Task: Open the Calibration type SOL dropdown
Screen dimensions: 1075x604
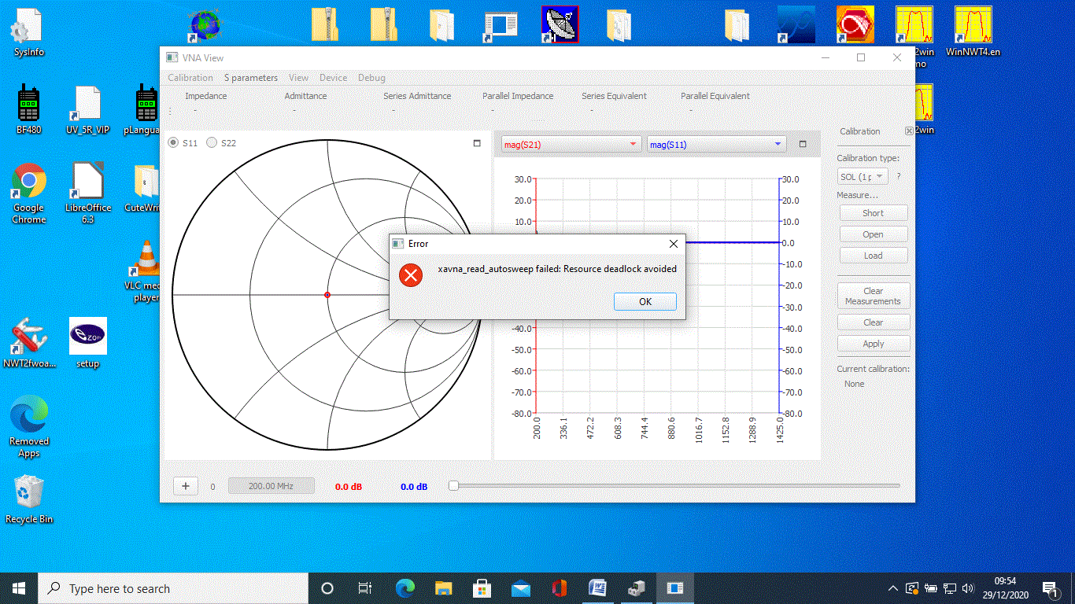Action: 863,177
